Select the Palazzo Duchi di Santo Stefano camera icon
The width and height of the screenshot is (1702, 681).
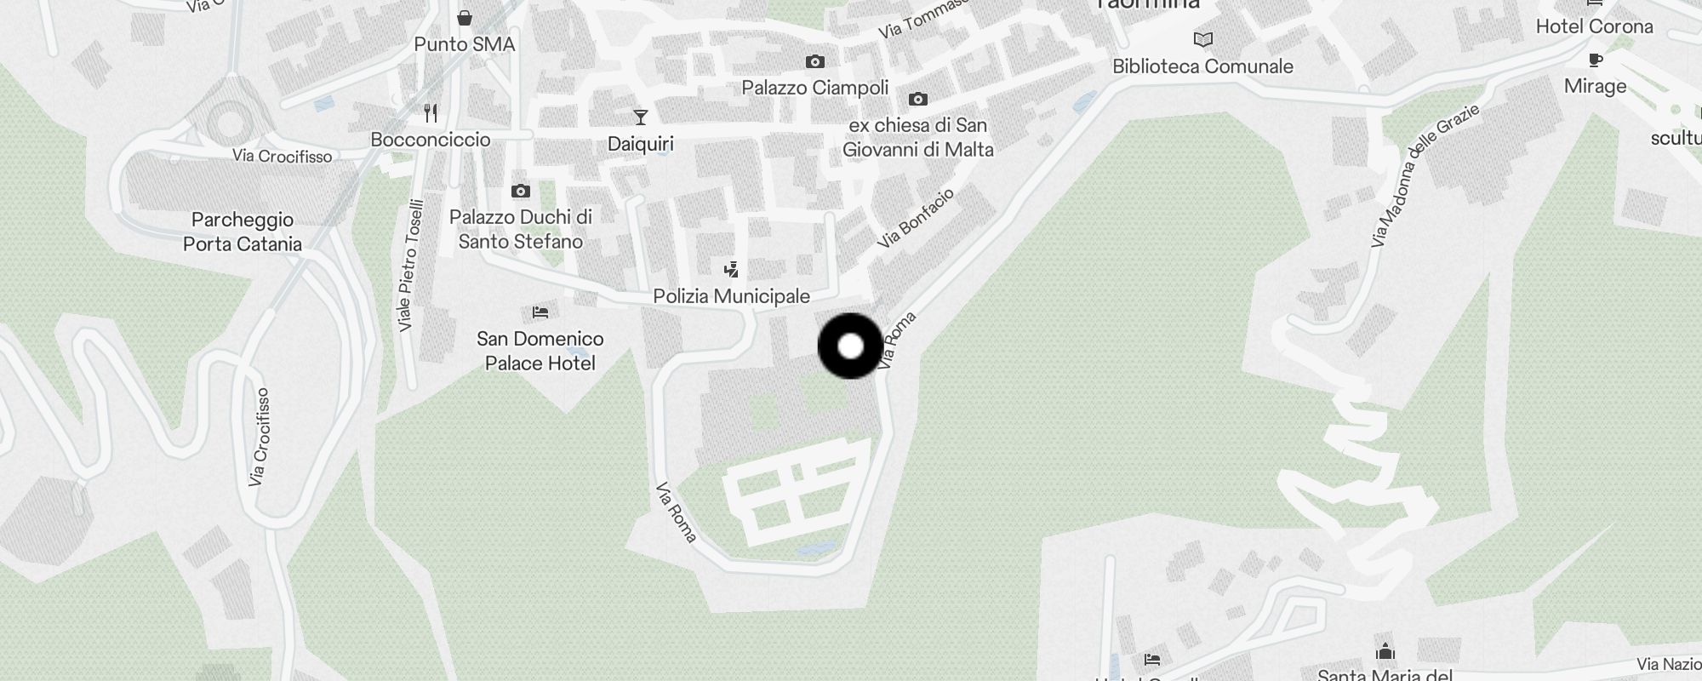tap(521, 191)
